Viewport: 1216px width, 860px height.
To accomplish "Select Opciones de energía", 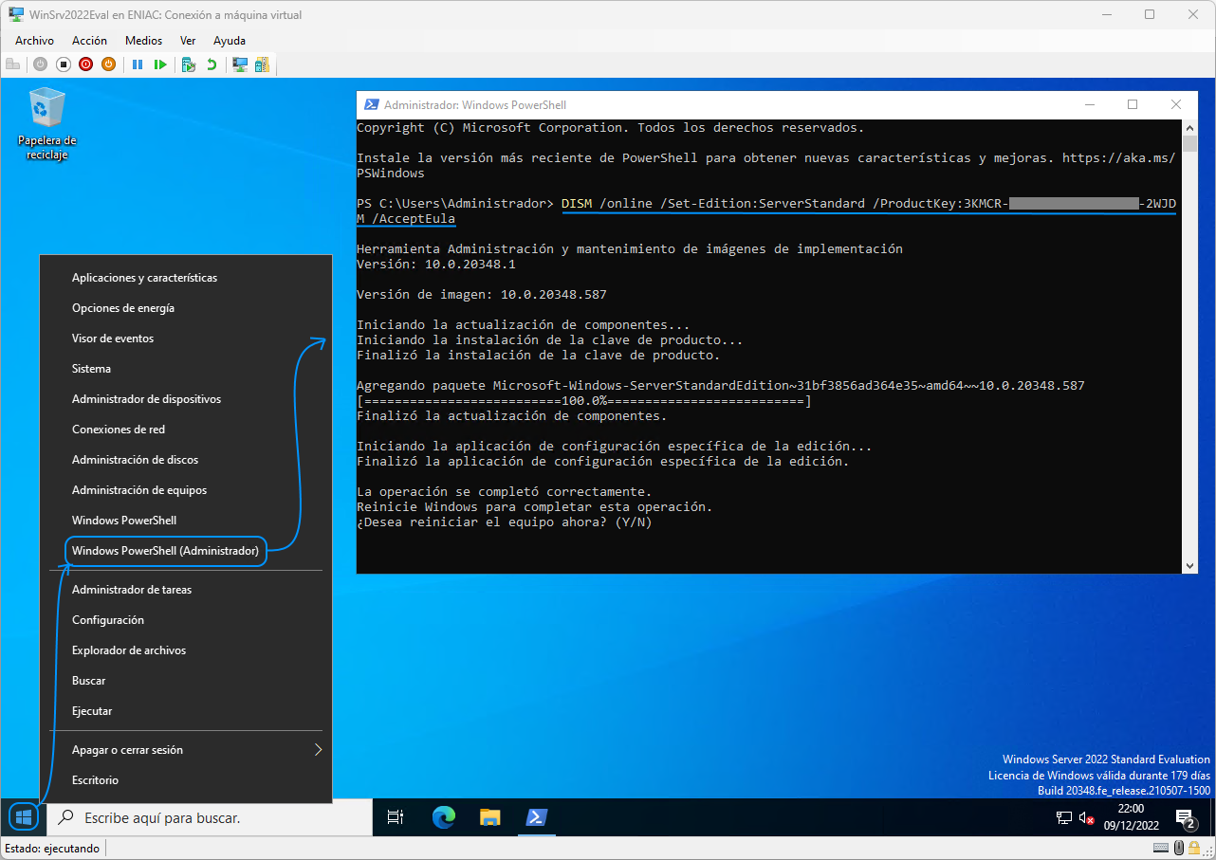I will pos(186,308).
